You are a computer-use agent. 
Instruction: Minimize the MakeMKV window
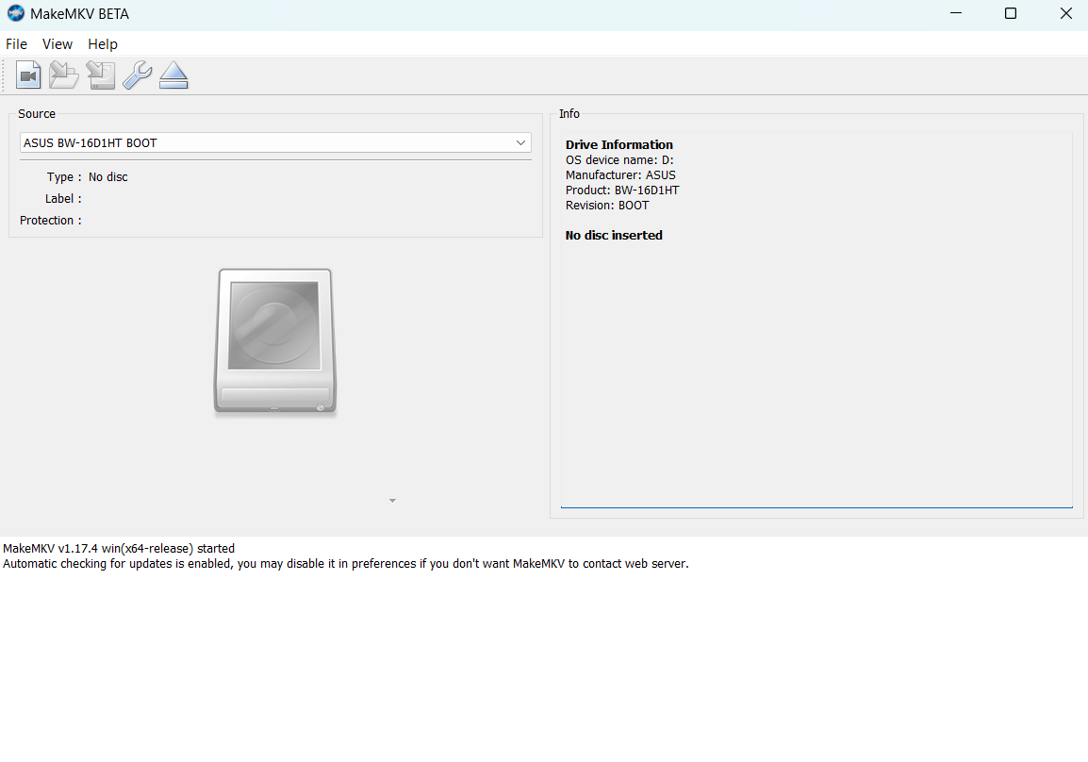pyautogui.click(x=955, y=13)
